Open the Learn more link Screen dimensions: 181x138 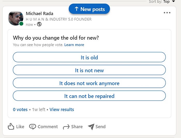(x=74, y=45)
